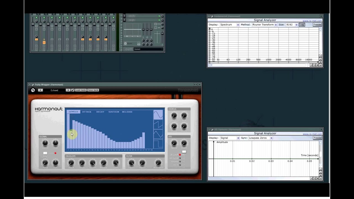Select the square waveform in Harmonaut
Image resolution: width=354 pixels, height=199 pixels.
[x=158, y=144]
